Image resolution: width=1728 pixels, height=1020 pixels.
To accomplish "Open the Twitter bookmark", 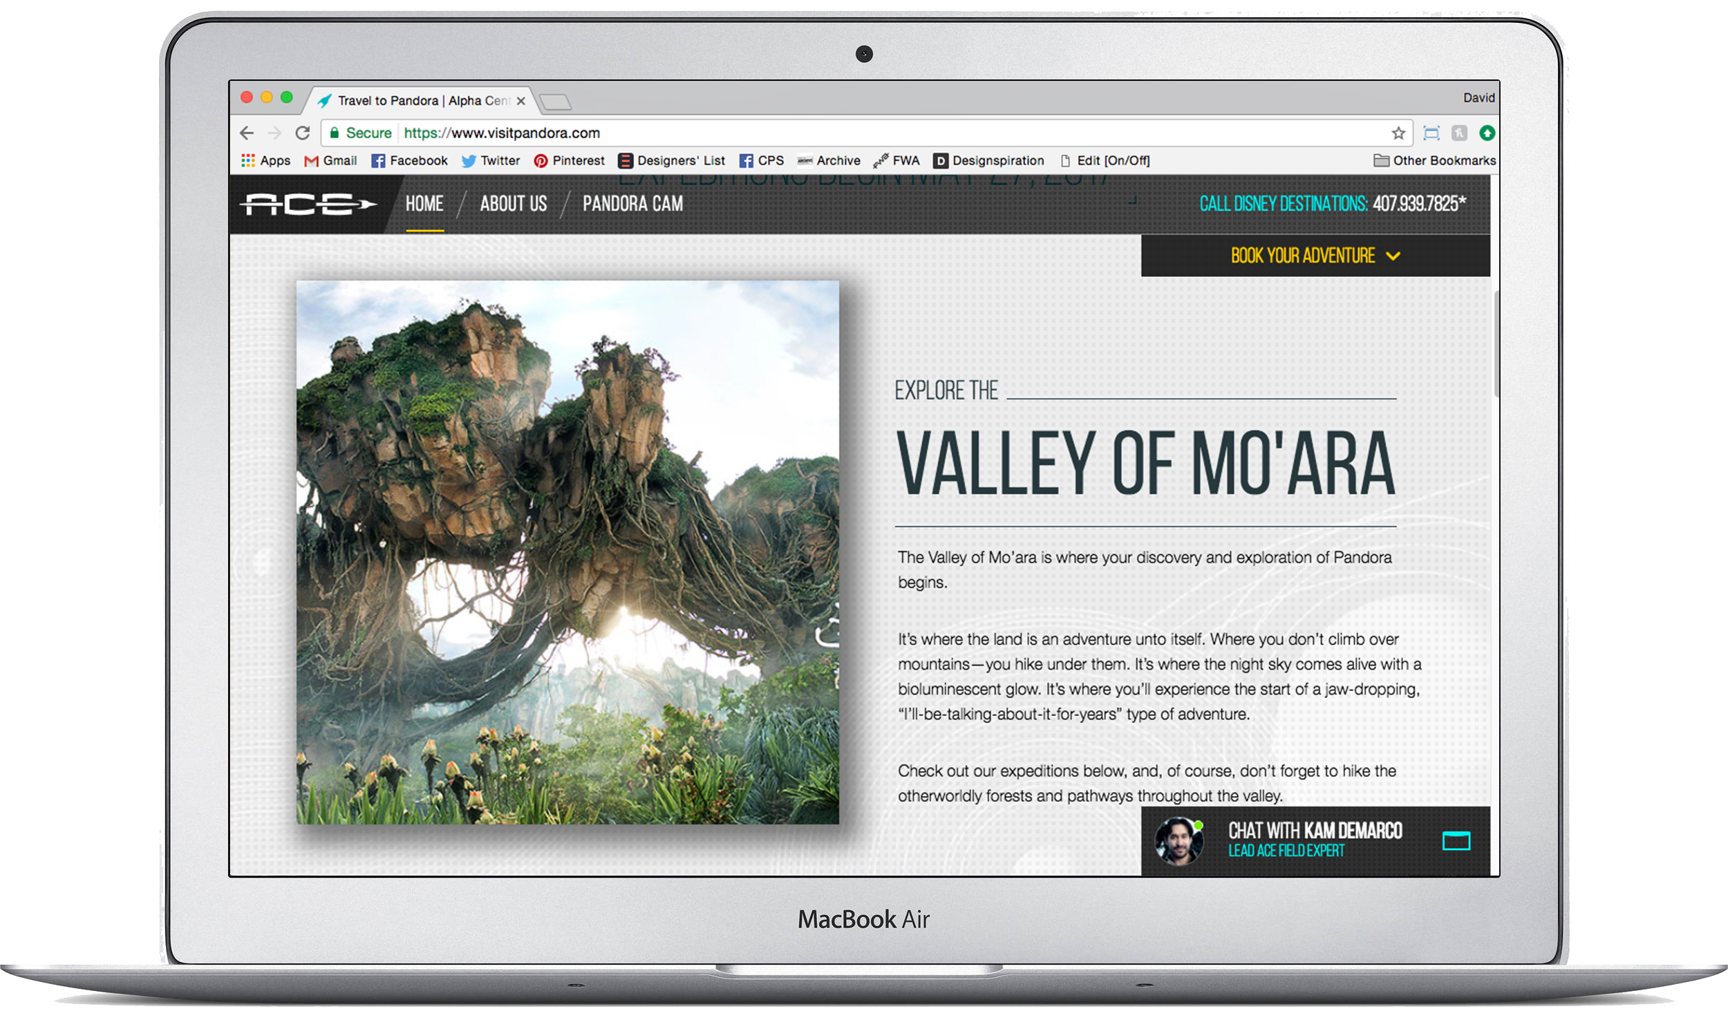I will point(491,160).
